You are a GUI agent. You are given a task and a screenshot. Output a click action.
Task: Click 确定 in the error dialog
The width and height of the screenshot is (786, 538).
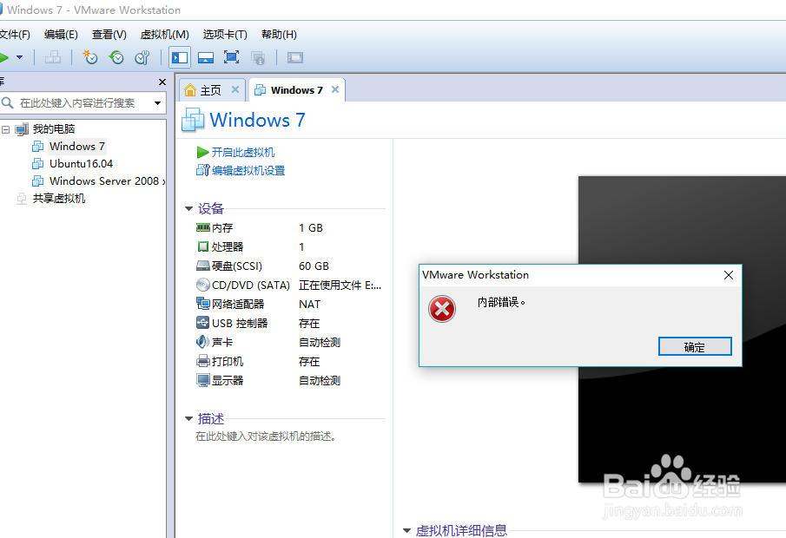click(695, 346)
